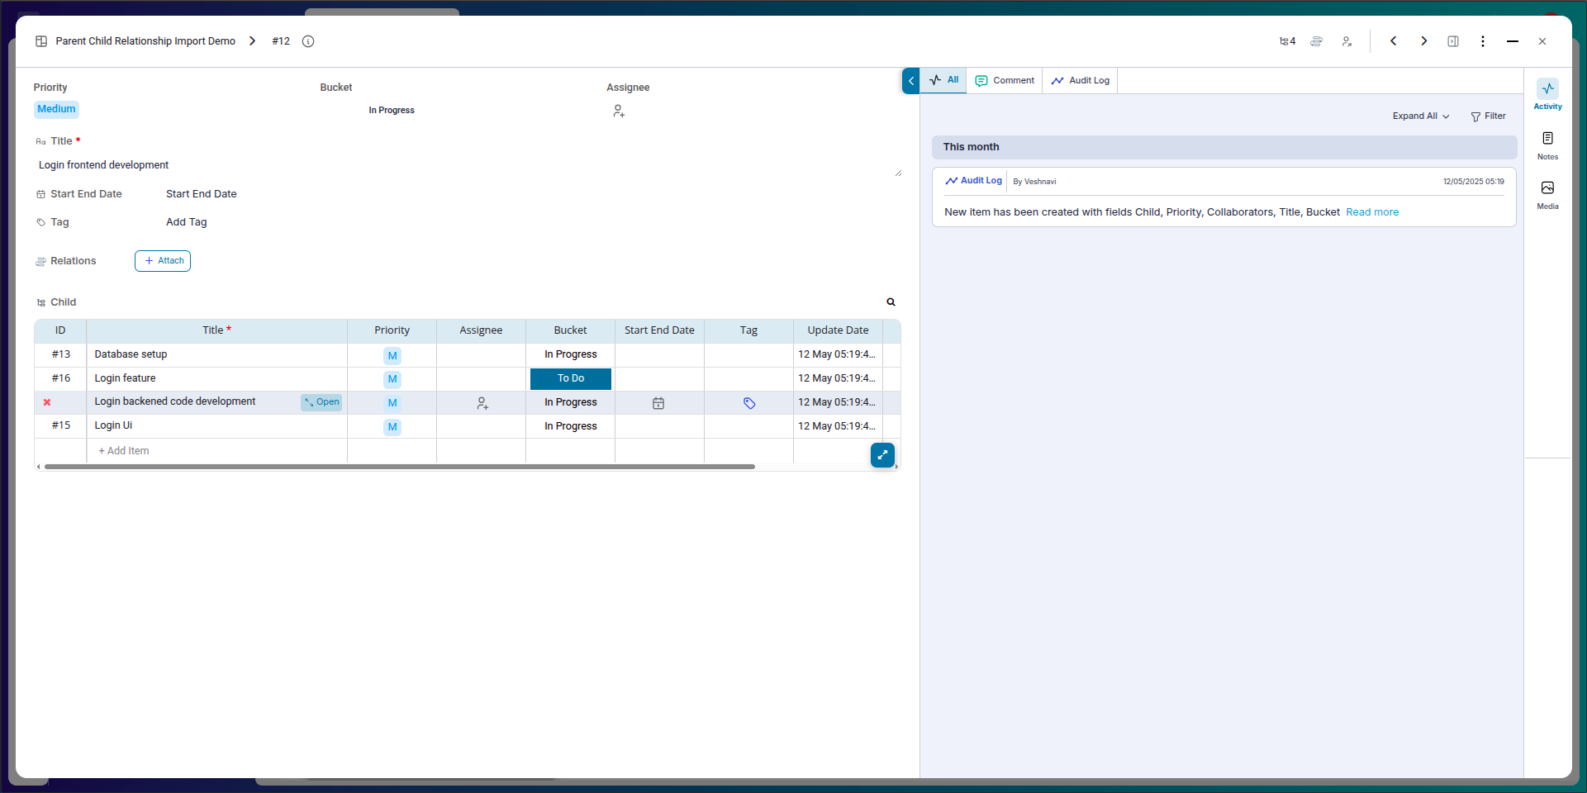Add an assignee using the person-plus icon
Viewport: 1587px width, 793px height.
(x=619, y=111)
